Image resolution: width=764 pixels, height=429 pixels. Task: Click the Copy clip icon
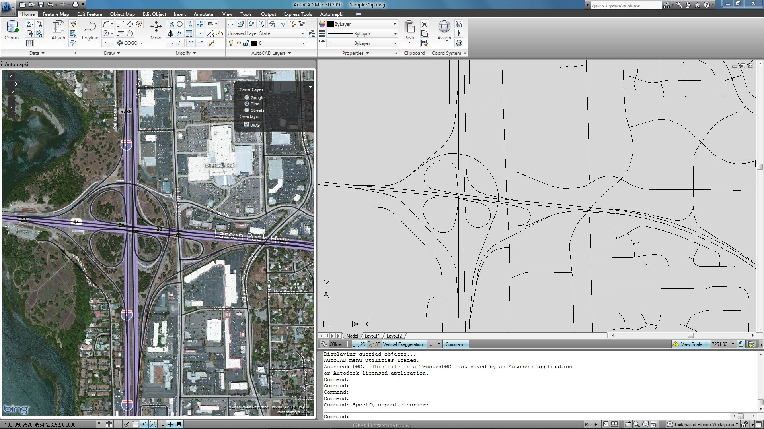pyautogui.click(x=425, y=33)
